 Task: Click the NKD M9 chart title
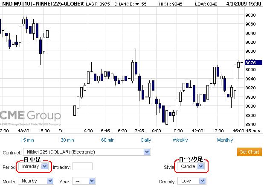tap(43, 4)
